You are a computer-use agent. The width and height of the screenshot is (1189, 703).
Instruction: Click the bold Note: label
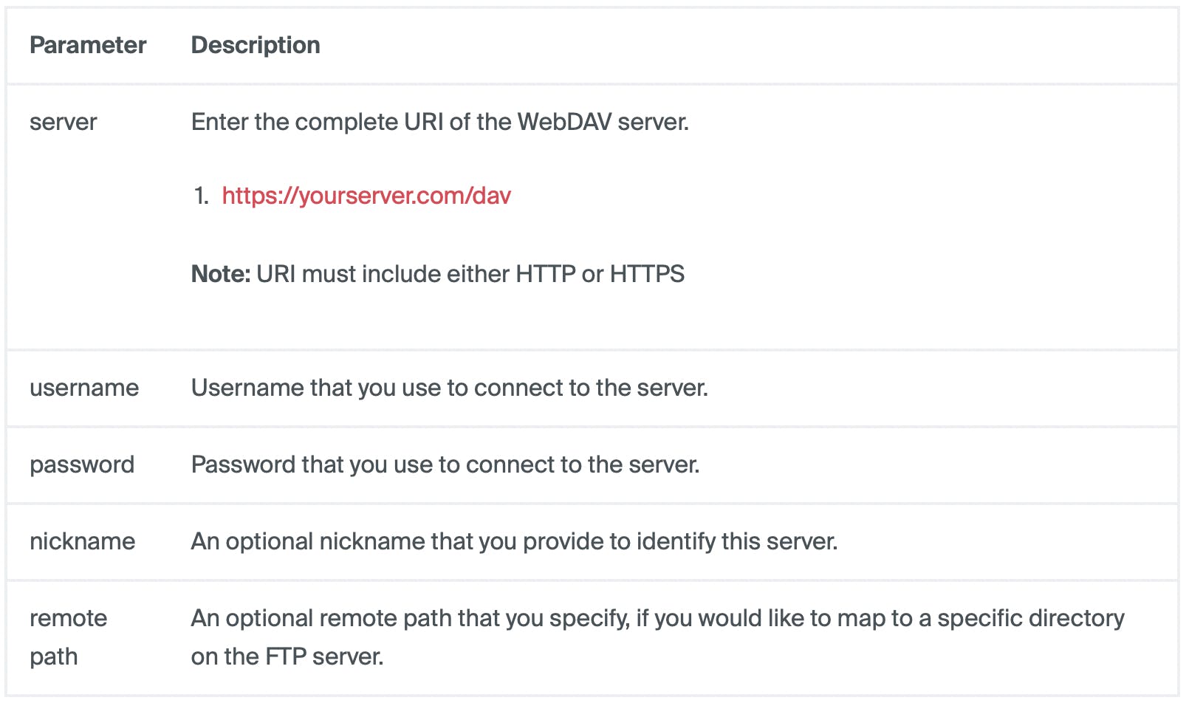(x=221, y=274)
